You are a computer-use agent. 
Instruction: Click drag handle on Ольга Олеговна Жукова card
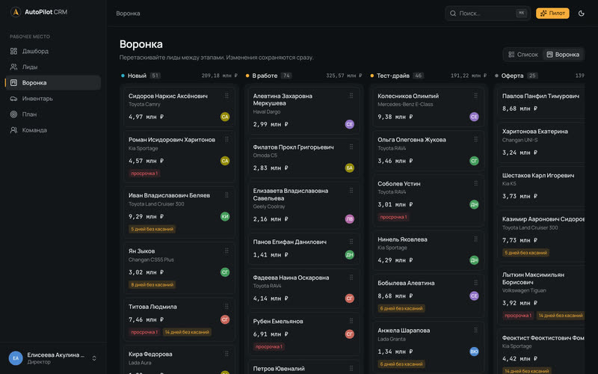[x=475, y=139]
